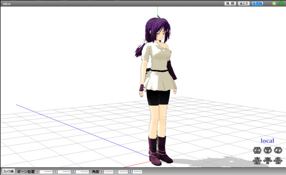Click the angle Z input field

(137, 172)
